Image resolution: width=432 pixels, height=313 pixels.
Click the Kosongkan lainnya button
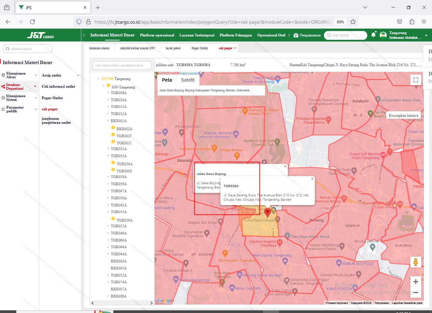(x=403, y=115)
